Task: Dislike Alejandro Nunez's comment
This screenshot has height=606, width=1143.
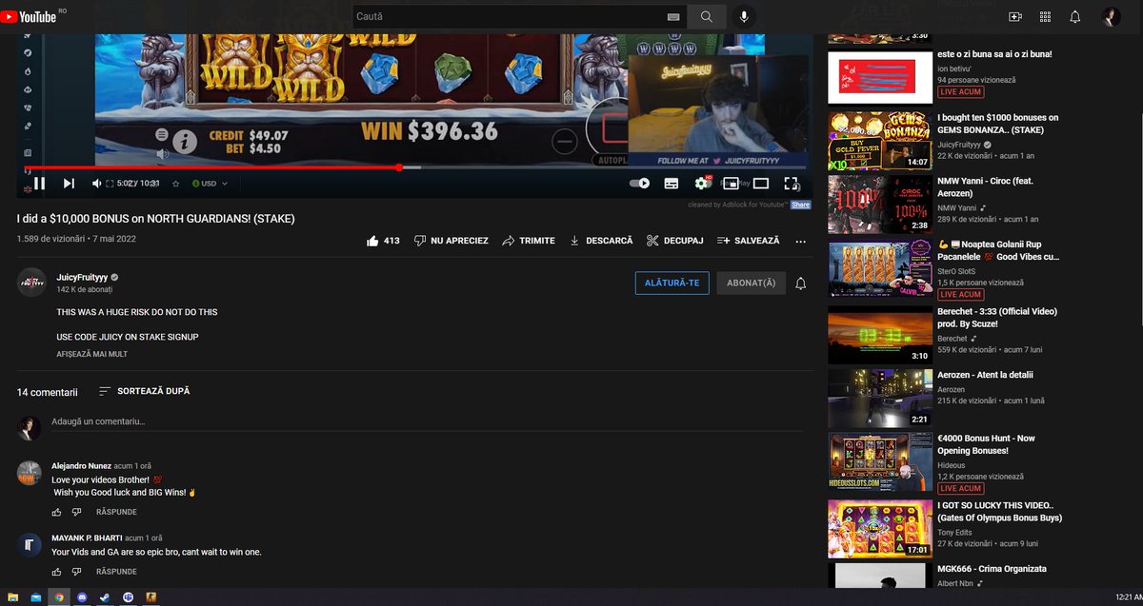Action: (x=76, y=512)
